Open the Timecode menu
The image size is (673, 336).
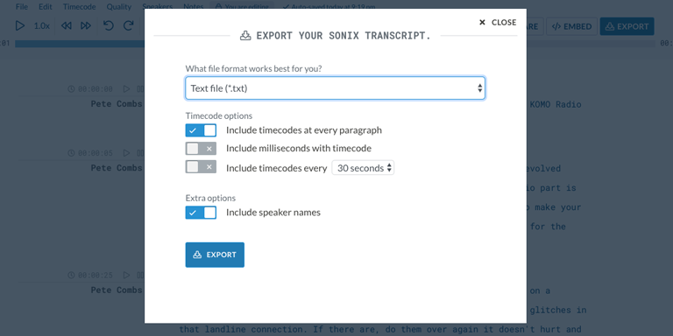pos(80,7)
